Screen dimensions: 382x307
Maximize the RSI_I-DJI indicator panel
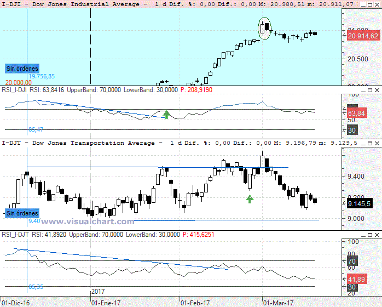pyautogui.click(x=370, y=90)
